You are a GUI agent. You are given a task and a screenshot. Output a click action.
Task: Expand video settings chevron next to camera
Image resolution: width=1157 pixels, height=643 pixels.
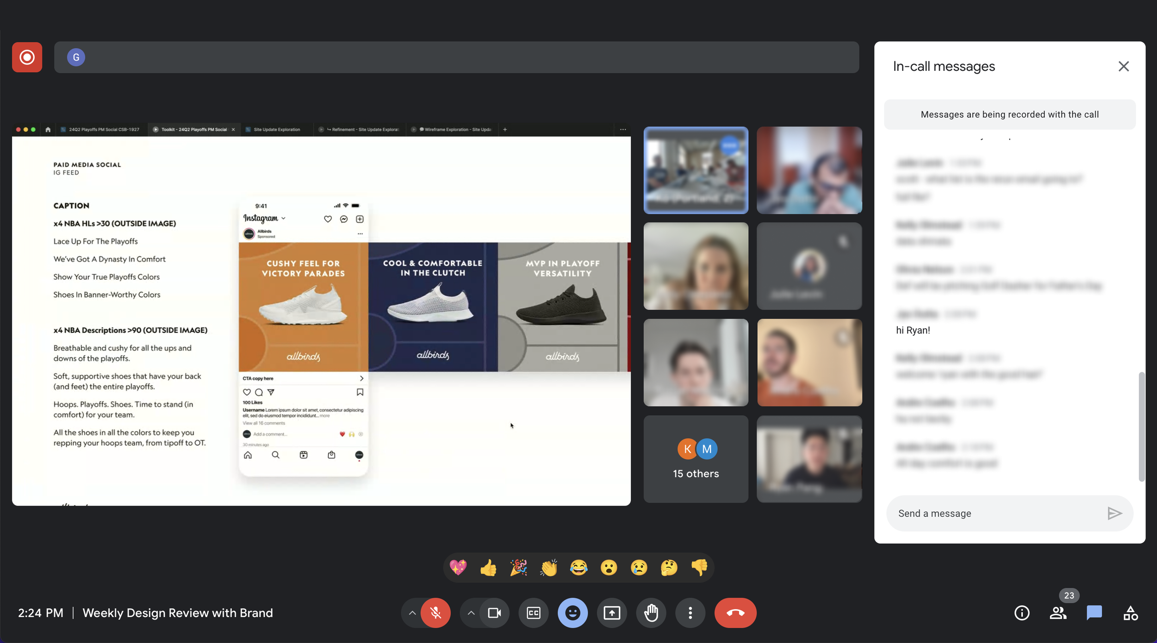point(471,613)
